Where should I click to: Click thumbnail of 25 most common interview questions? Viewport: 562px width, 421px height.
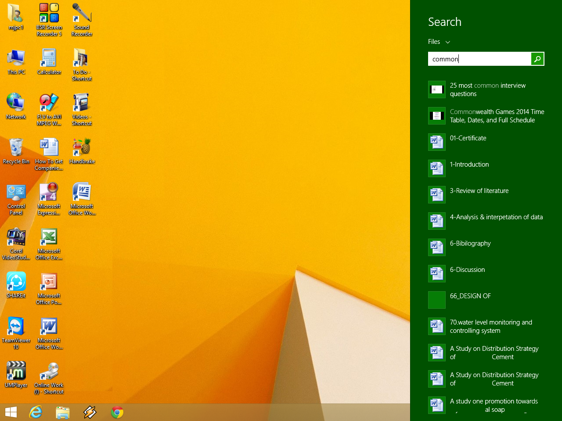pyautogui.click(x=437, y=89)
